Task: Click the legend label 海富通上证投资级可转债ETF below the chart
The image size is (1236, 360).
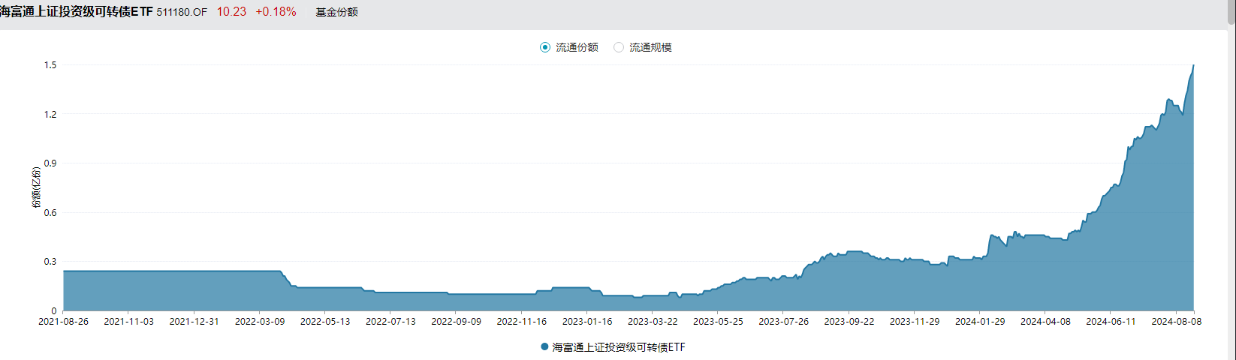Action: coord(619,347)
